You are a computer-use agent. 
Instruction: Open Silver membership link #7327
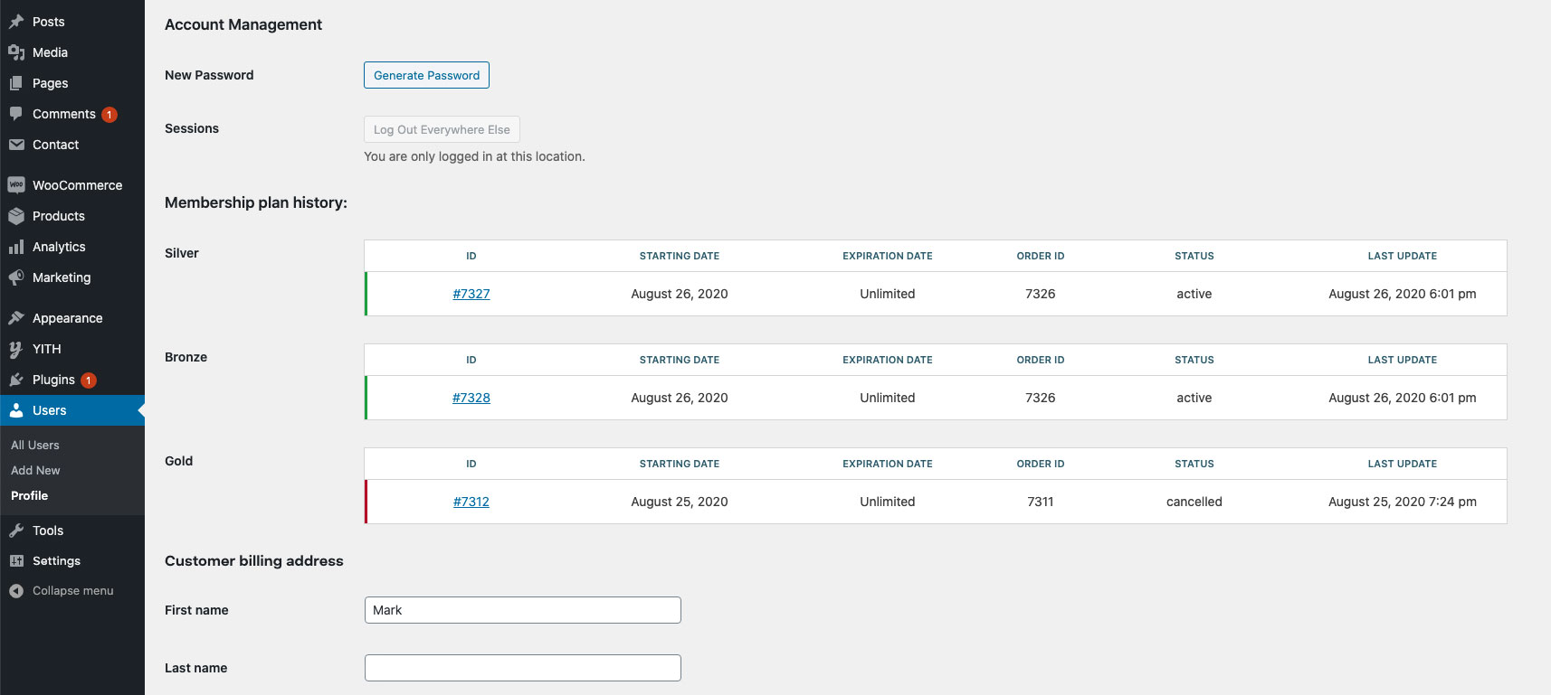(x=471, y=294)
